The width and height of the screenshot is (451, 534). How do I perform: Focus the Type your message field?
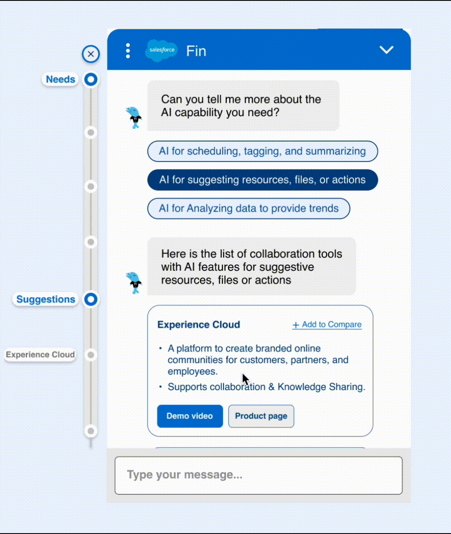(258, 475)
